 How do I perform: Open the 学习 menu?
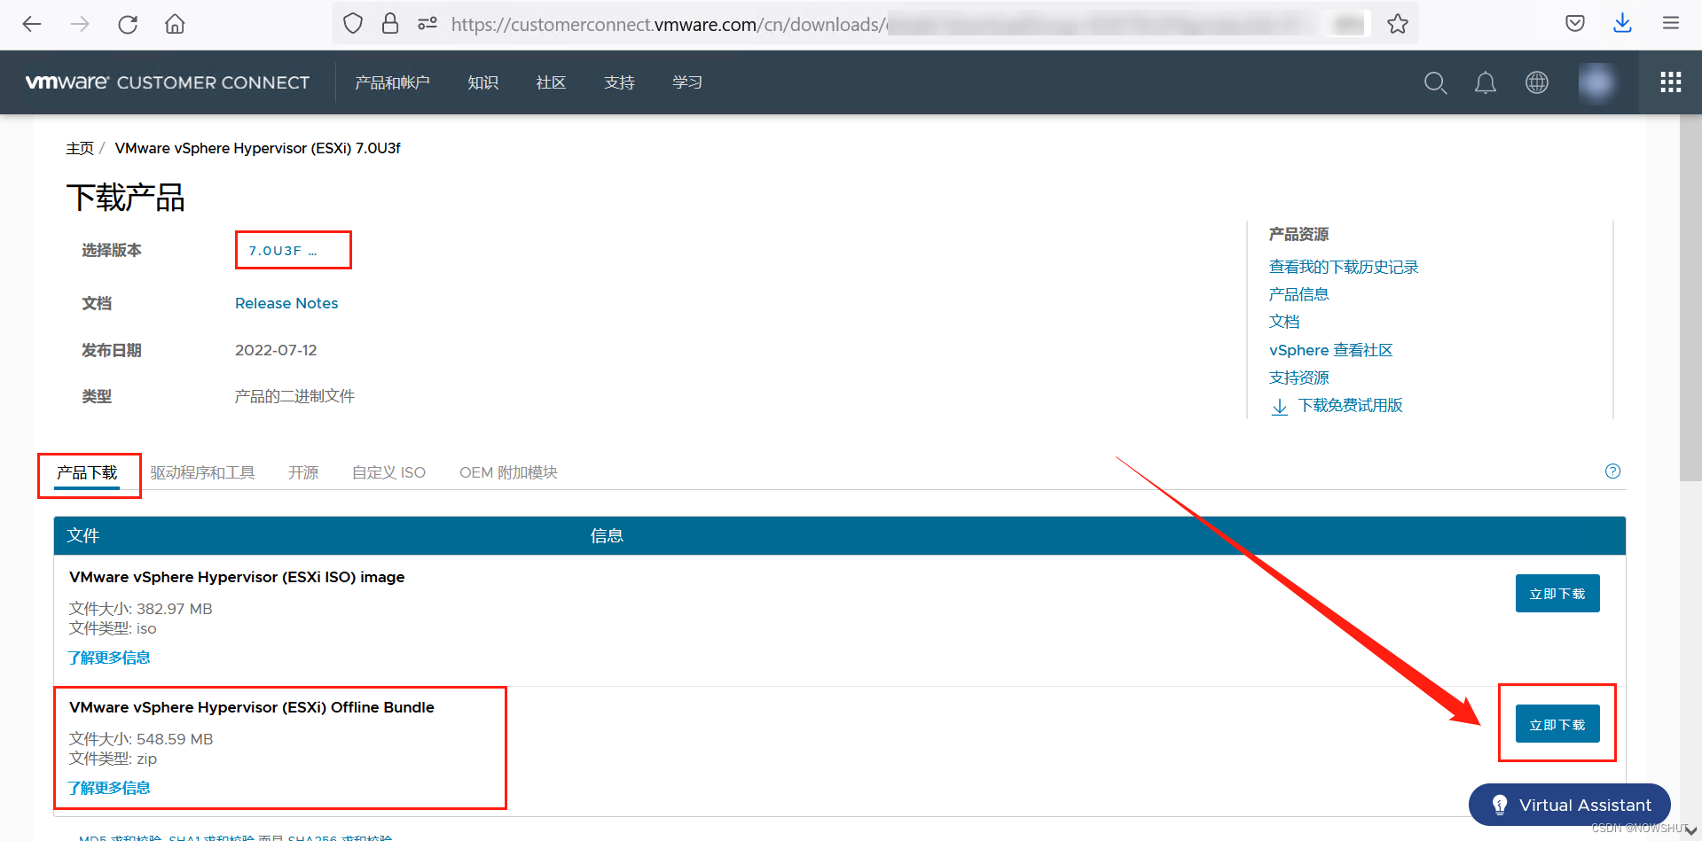[687, 82]
